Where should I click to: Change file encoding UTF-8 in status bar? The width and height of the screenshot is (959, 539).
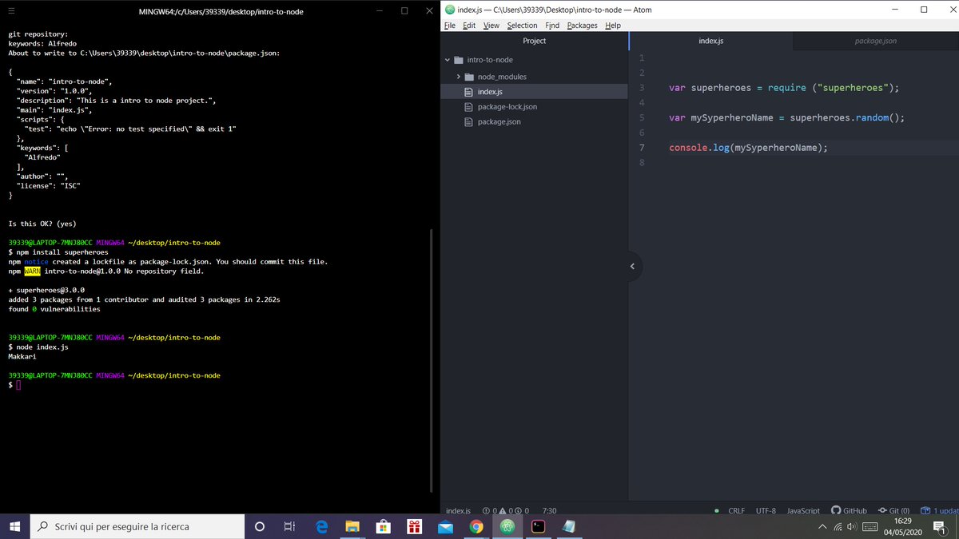766,510
